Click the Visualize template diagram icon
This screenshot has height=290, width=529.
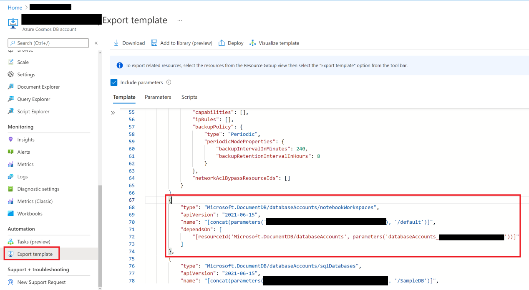pos(252,43)
